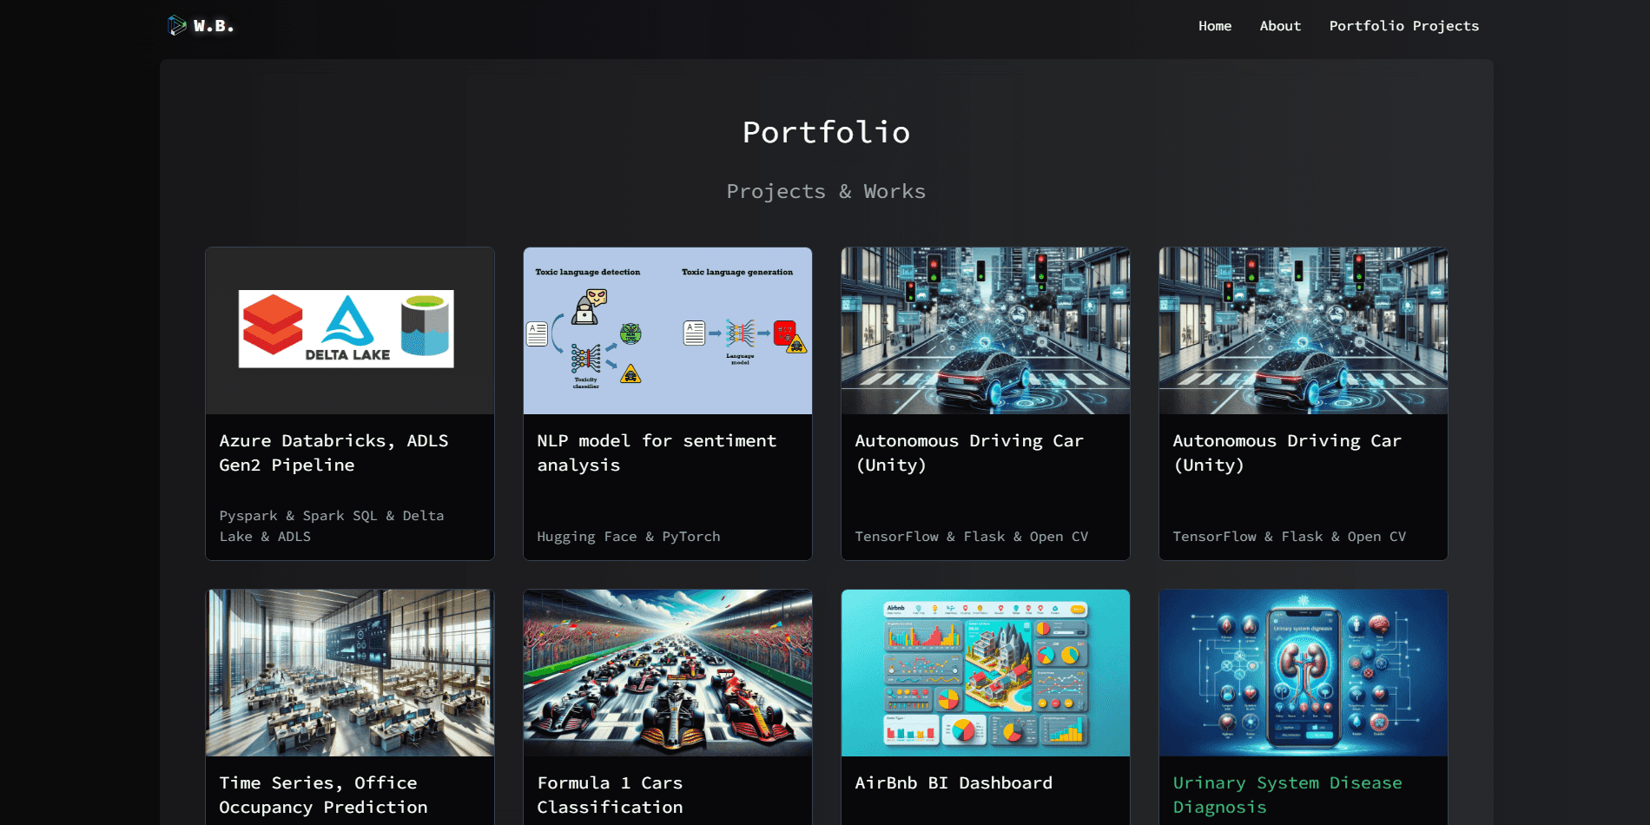Open NLP model for sentiment analysis title
1650x825 pixels.
point(657,452)
